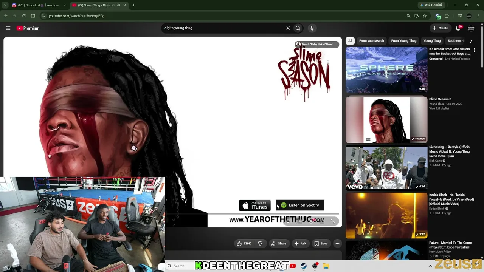Show more filter chips with the arrow
The height and width of the screenshot is (272, 484).
click(471, 41)
